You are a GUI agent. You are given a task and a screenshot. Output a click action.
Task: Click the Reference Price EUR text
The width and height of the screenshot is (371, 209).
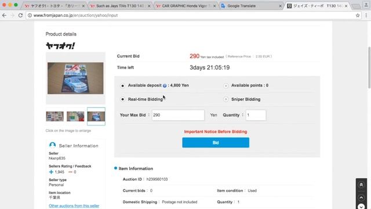249,57
